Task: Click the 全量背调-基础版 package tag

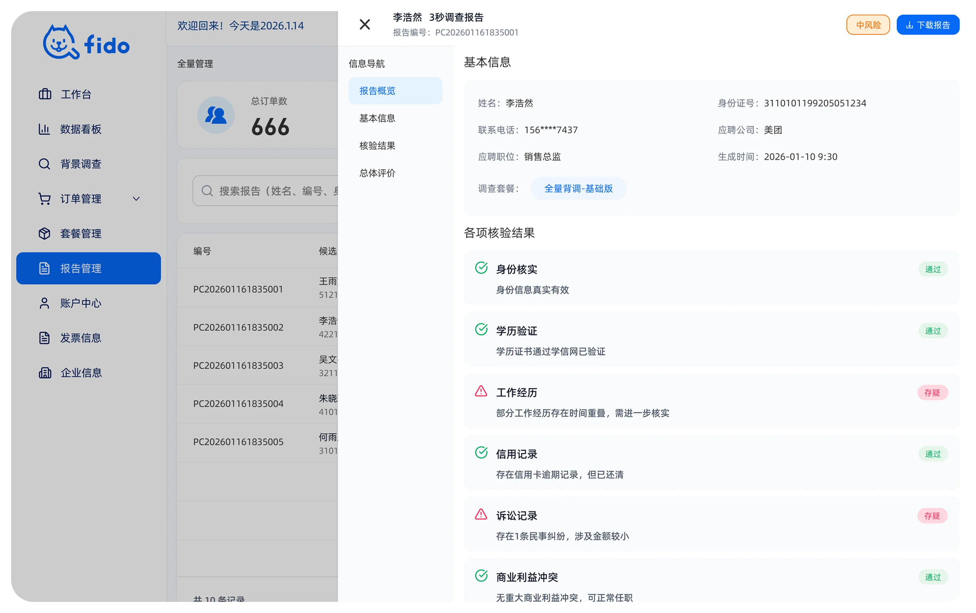Action: [578, 189]
